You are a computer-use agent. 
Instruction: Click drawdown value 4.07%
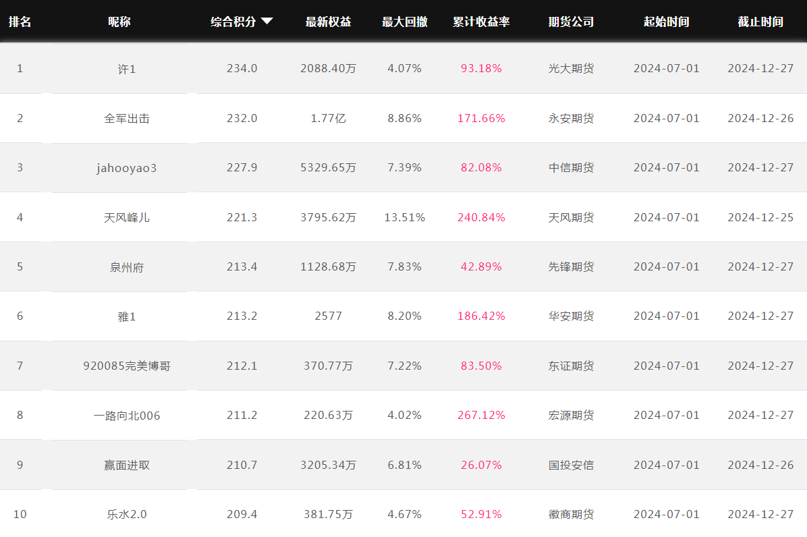pos(405,68)
